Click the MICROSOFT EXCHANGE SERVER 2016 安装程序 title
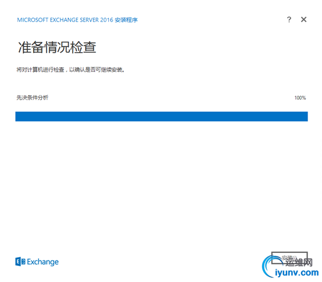 [77, 20]
